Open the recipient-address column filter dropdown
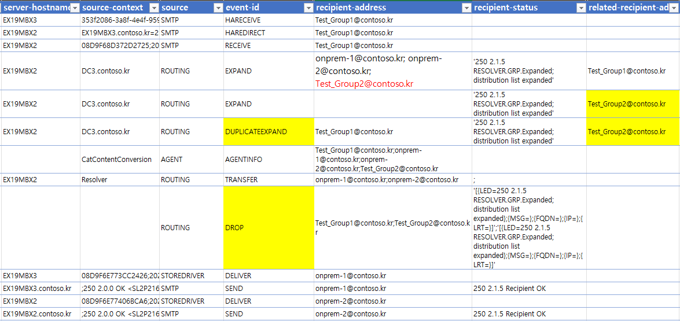 pos(466,8)
